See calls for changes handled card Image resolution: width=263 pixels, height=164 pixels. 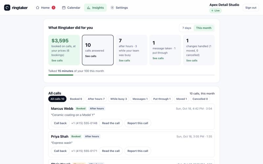[192, 60]
